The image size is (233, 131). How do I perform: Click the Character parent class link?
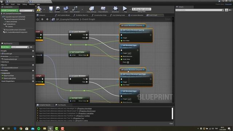[228, 4]
